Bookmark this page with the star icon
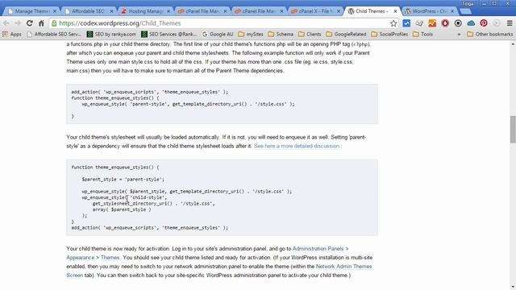The width and height of the screenshot is (516, 290). coord(393,23)
